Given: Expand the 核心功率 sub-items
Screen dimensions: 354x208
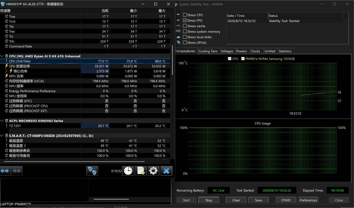Looking at the screenshot, I should tap(7, 71).
